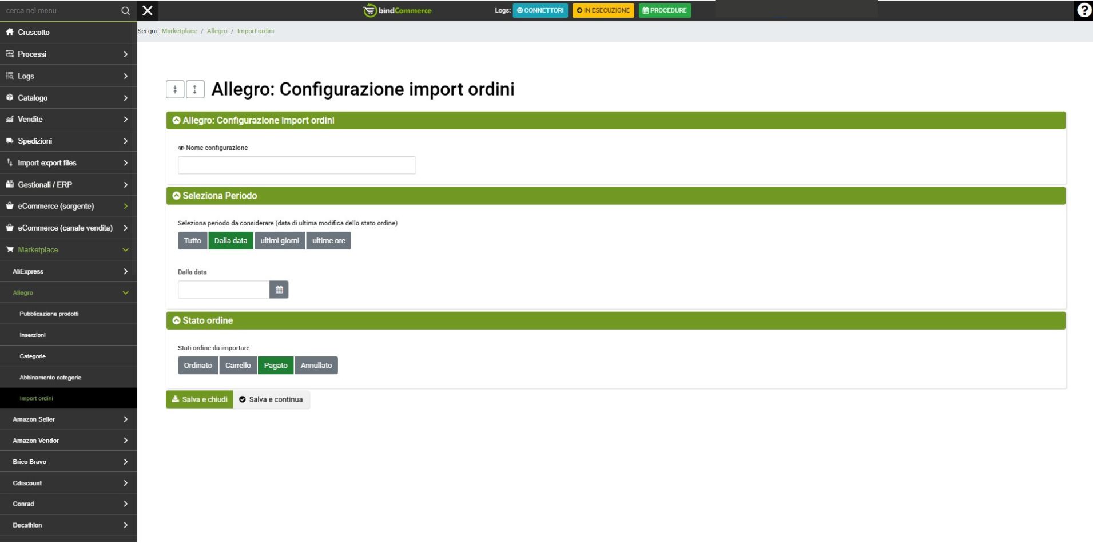This screenshot has height=543, width=1093.
Task: Click the expand all sections icon button
Action: pos(195,89)
